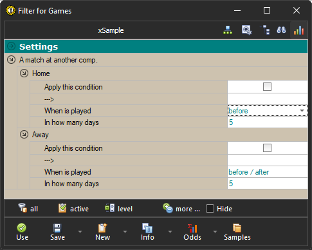
Task: Edit Away 'In how many days' value
Action: pos(268,184)
